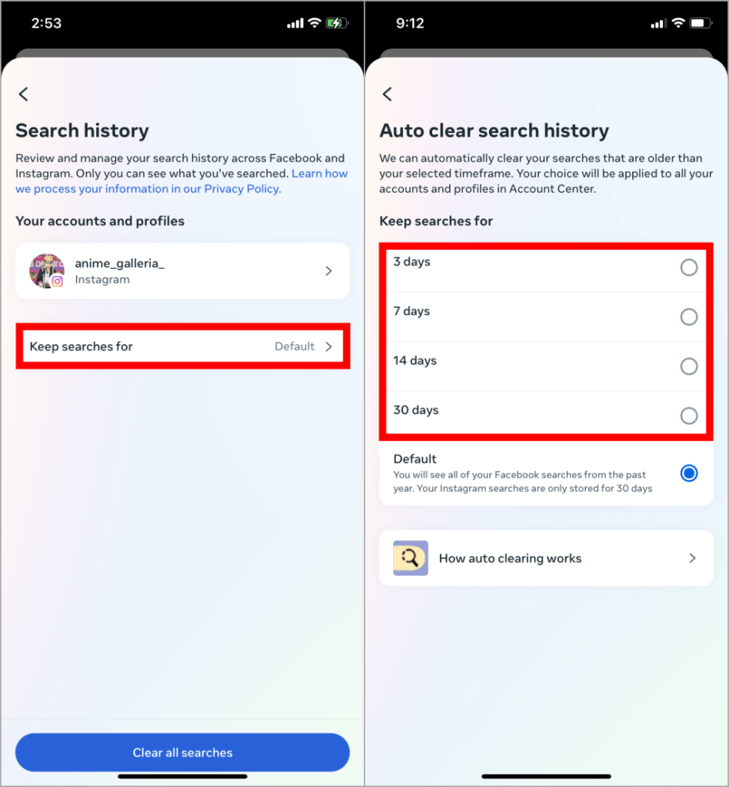Go back from the Search history screen
The height and width of the screenshot is (787, 729).
tap(24, 94)
